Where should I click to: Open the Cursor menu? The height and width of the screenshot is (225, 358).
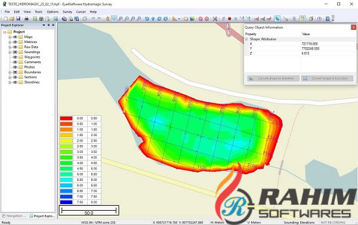tap(81, 12)
